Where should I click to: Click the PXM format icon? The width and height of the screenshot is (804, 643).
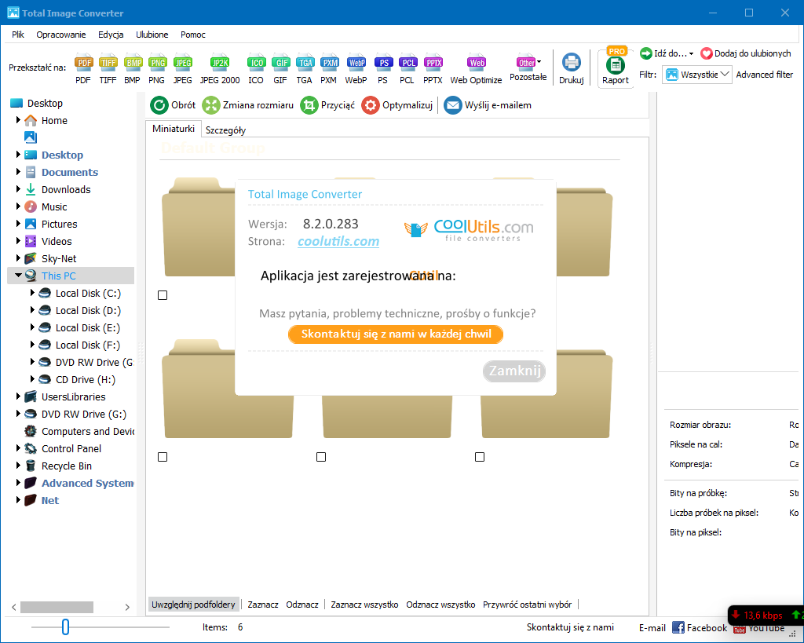329,68
